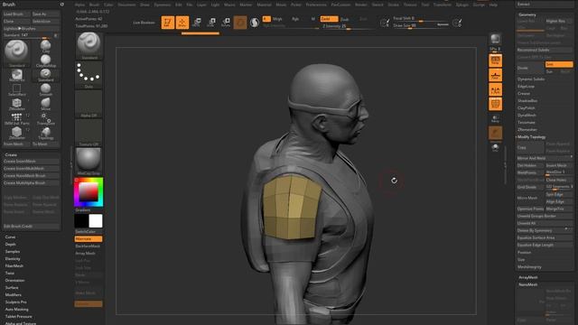
Task: Open the Render menu
Action: pos(361,5)
